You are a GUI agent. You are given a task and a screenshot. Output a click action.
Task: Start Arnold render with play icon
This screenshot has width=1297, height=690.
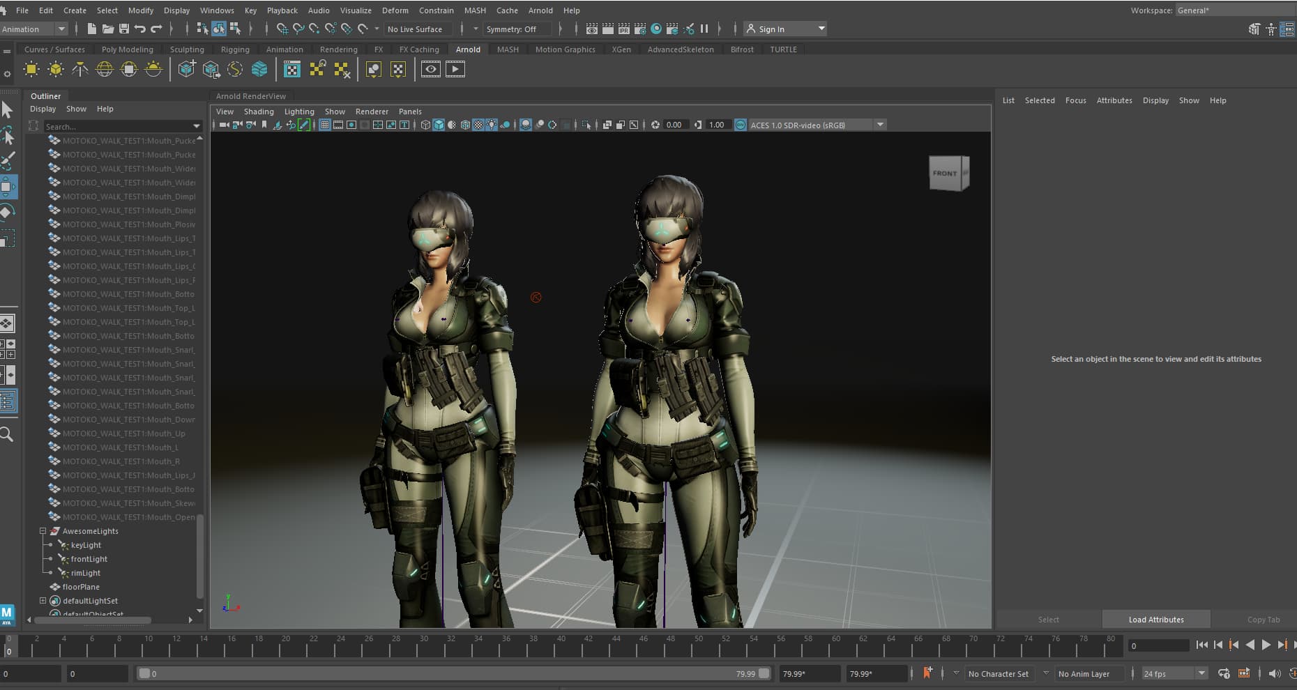tap(455, 69)
